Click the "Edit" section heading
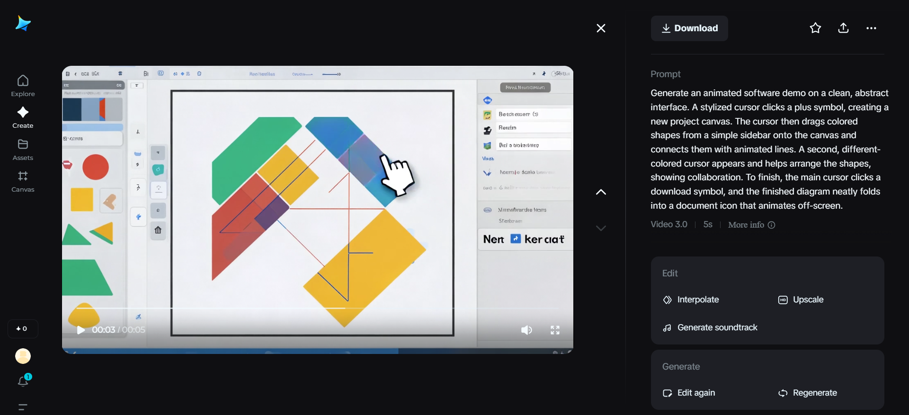 pyautogui.click(x=670, y=274)
